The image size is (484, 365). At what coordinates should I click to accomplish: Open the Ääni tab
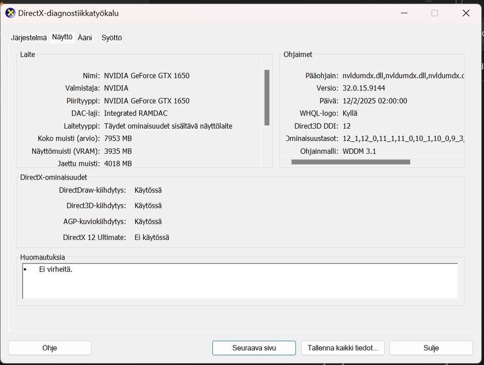pos(85,38)
